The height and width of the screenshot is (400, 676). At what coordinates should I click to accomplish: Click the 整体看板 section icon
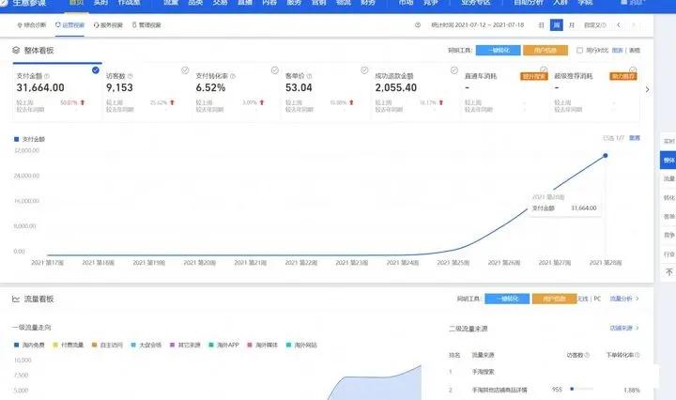[x=16, y=49]
